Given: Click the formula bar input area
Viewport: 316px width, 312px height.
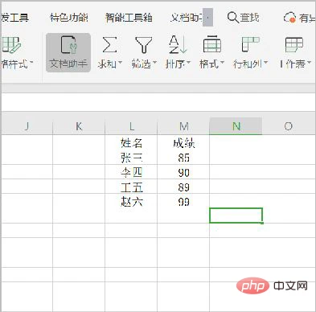Looking at the screenshot, I should pyautogui.click(x=158, y=102).
